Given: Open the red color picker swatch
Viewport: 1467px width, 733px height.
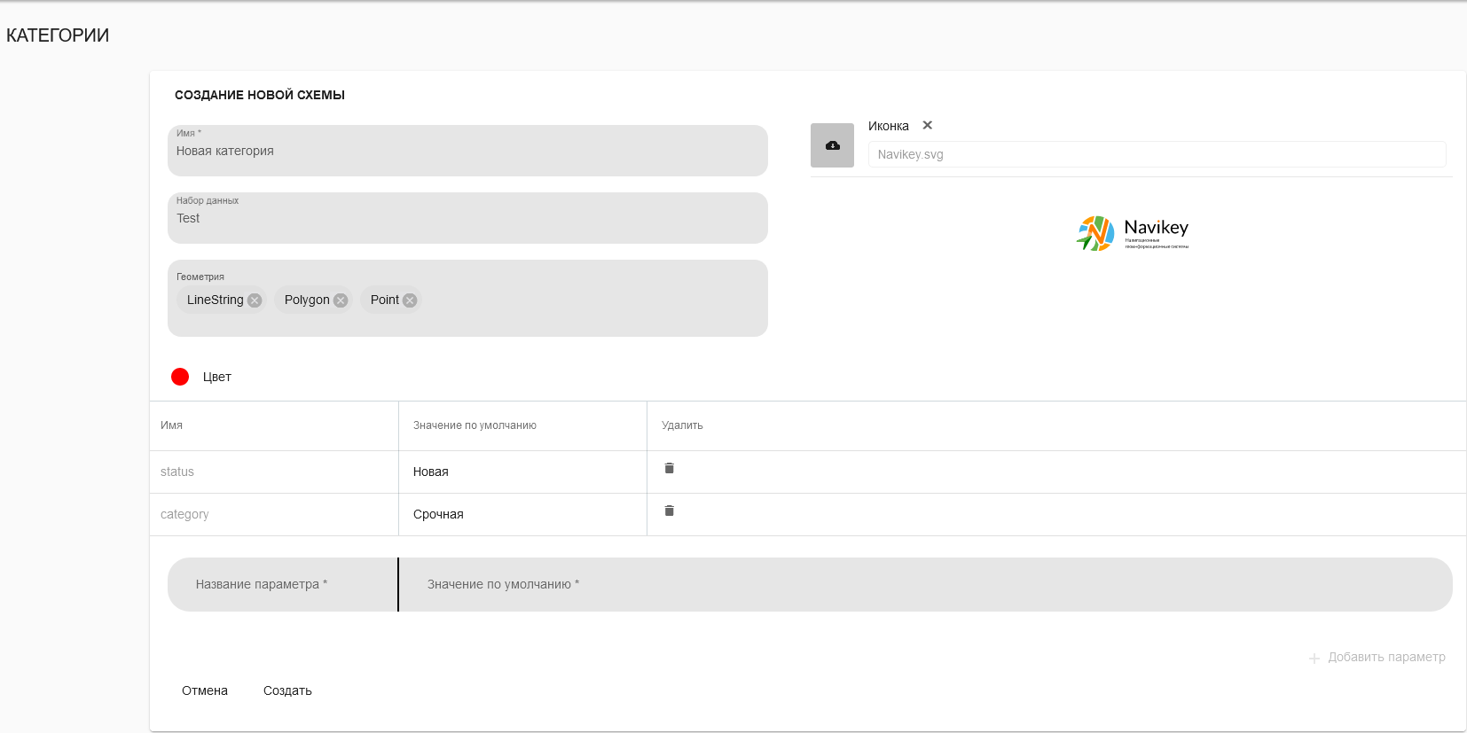Looking at the screenshot, I should click(x=180, y=377).
